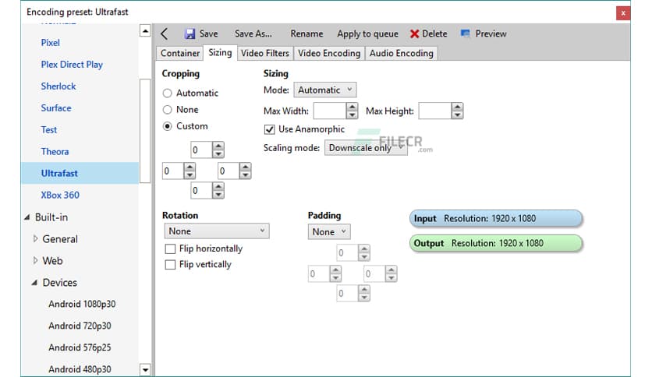This screenshot has height=377, width=652.
Task: Open the Rotation dropdown
Action: click(217, 231)
